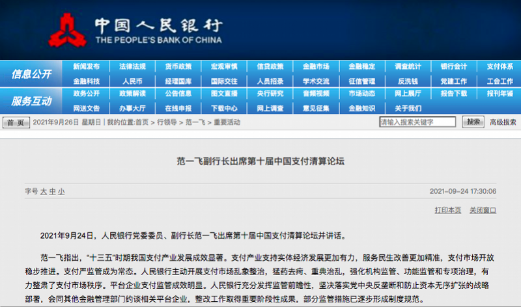Select 公告信息 link
Viewport: 521px width, 307px height.
(178, 94)
